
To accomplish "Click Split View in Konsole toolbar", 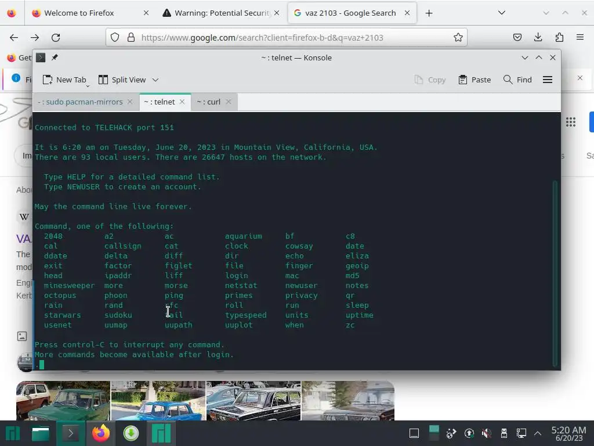I will coord(122,80).
